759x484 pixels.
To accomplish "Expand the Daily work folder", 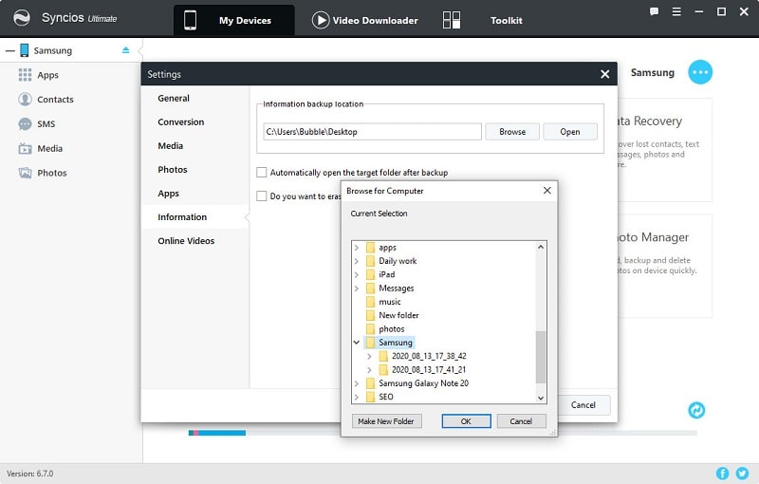I will (x=357, y=261).
